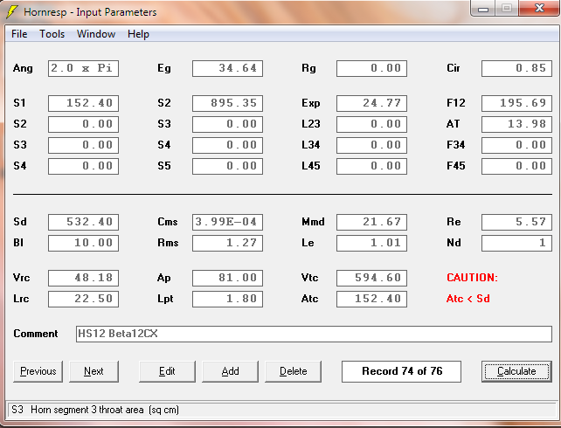Minimize the Hornresp window

pos(483,9)
